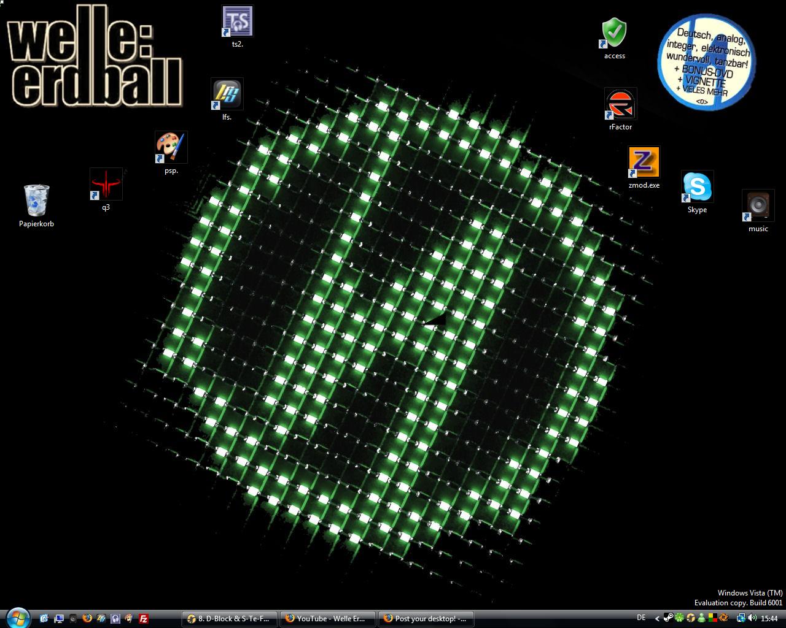Image resolution: width=786 pixels, height=628 pixels.
Task: Open the green ICQ flower tray icon
Action: click(x=680, y=618)
